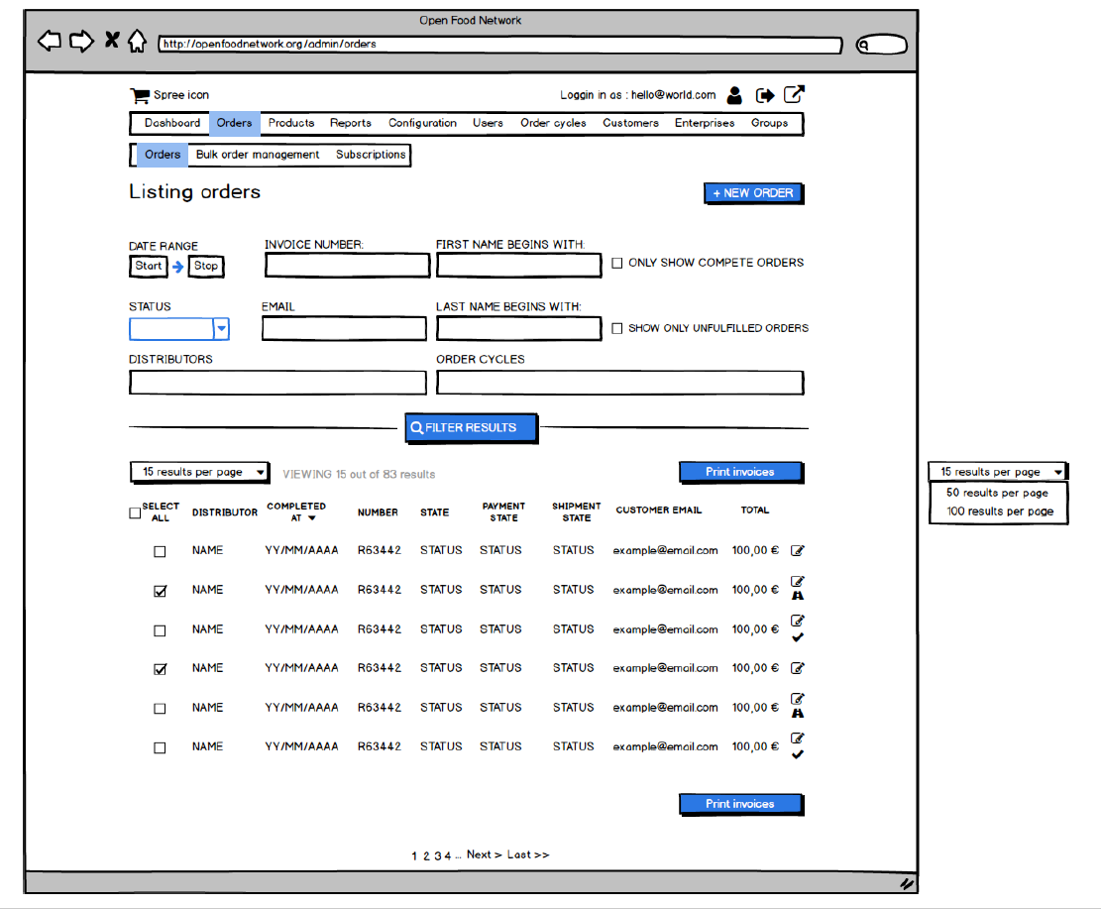1101x909 pixels.
Task: Edit the fourth order row via pencil icon
Action: pos(798,668)
